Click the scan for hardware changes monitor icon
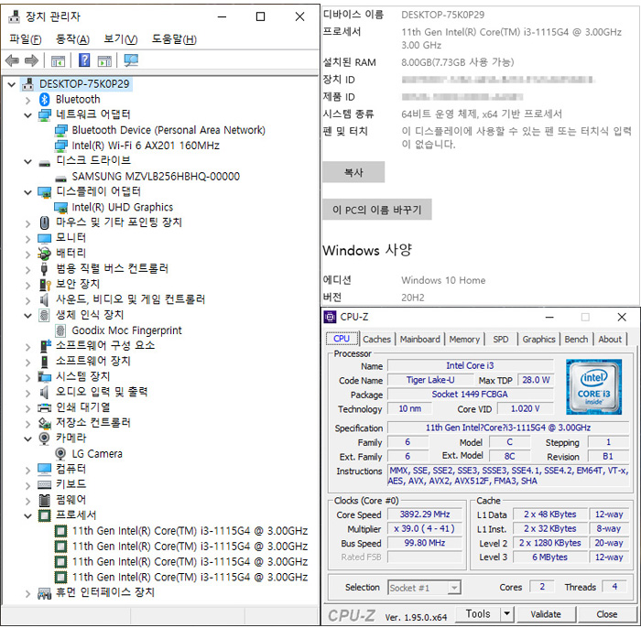Viewport: 641px width, 628px height. click(x=131, y=60)
